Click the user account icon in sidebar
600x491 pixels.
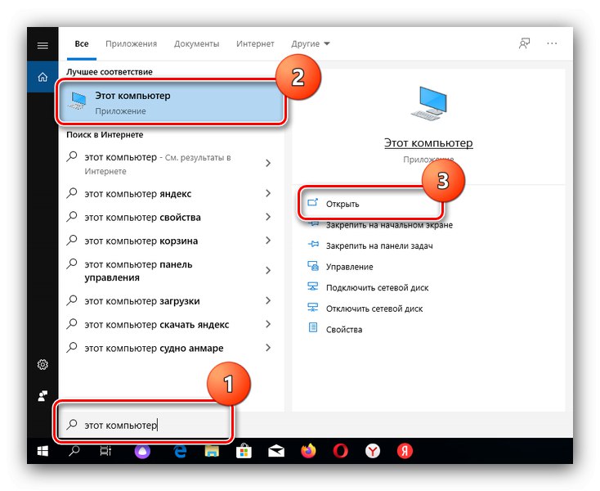tap(43, 395)
